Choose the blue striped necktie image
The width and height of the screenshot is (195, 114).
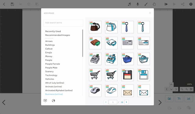pyautogui.click(x=144, y=27)
